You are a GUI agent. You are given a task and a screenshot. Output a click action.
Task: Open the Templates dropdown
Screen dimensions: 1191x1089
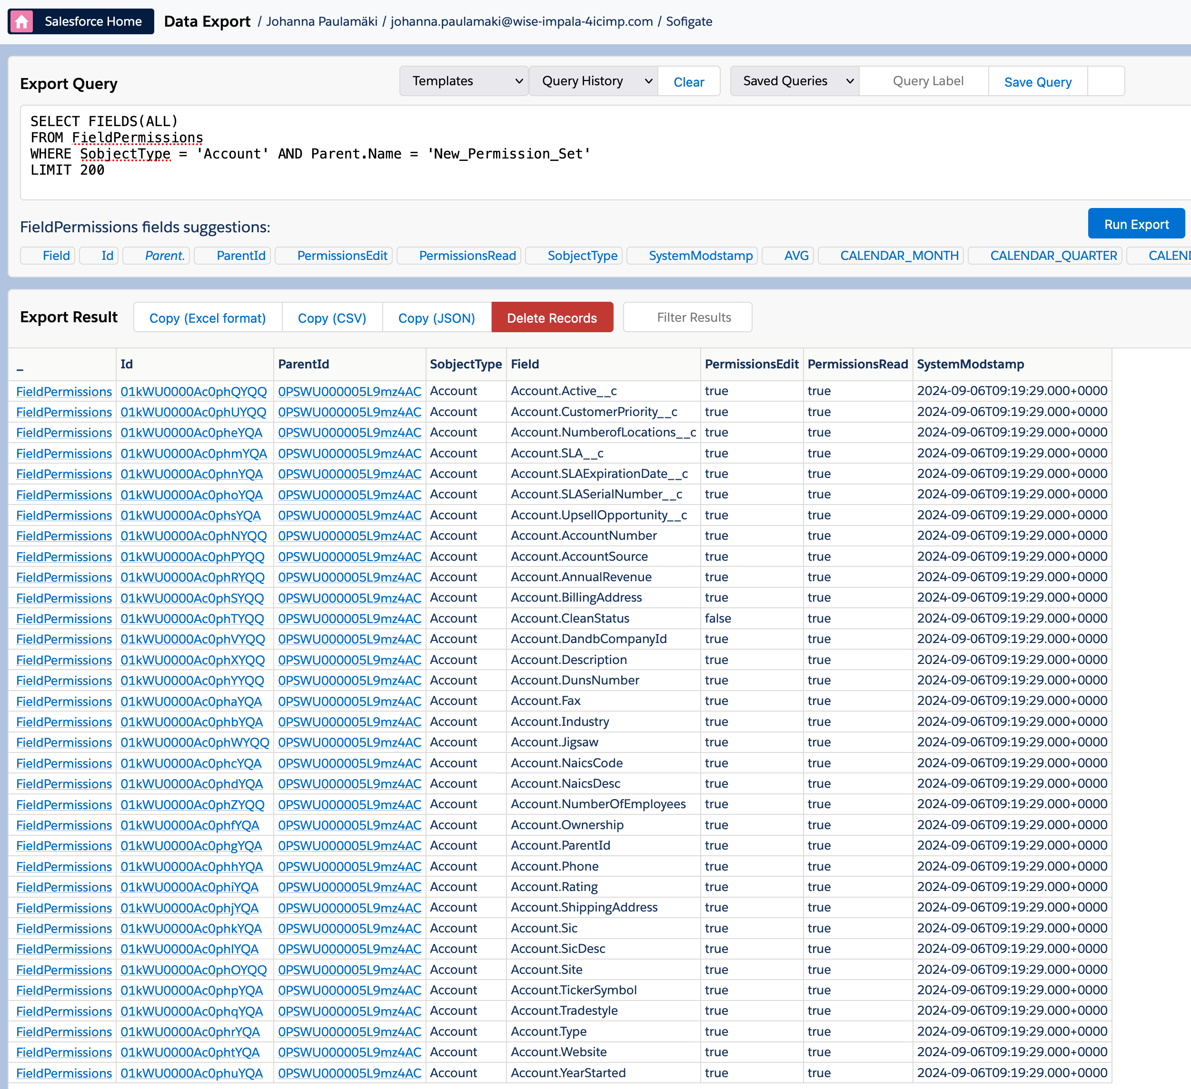click(x=464, y=81)
